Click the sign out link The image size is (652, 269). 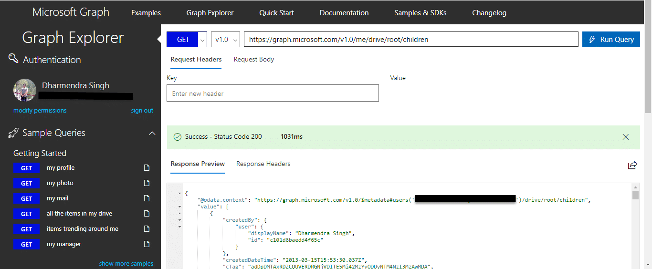tap(142, 111)
